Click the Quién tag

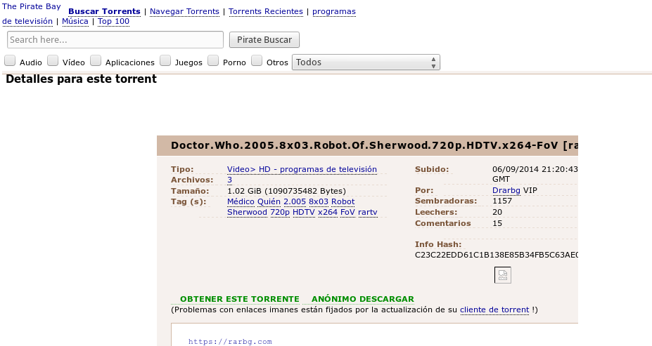click(269, 201)
